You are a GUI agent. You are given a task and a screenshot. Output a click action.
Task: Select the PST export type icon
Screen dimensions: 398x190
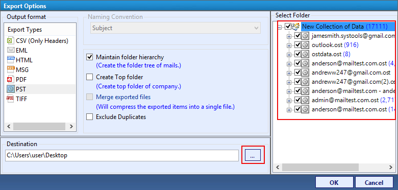(x=11, y=89)
